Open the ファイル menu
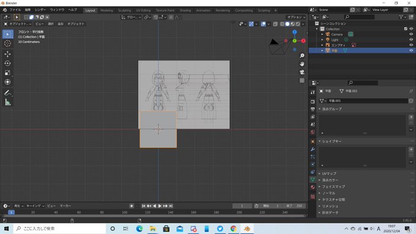Image resolution: width=416 pixels, height=234 pixels. click(15, 10)
